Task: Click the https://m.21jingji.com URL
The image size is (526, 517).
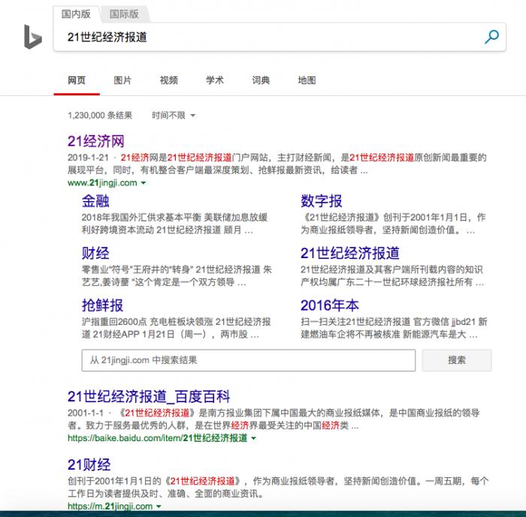Action: [110, 506]
